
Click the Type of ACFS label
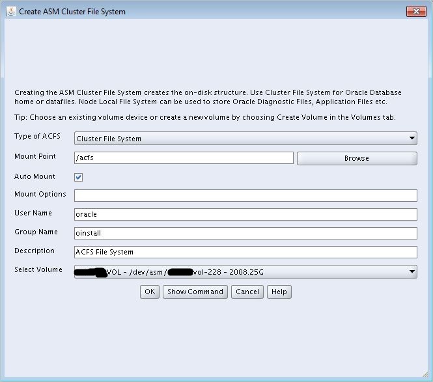point(37,137)
